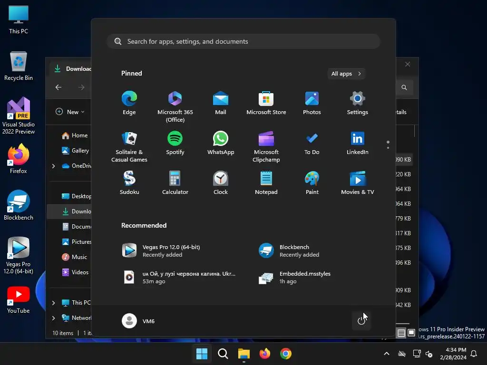Launch Notepad from pinned apps
The width and height of the screenshot is (487, 365).
266,183
